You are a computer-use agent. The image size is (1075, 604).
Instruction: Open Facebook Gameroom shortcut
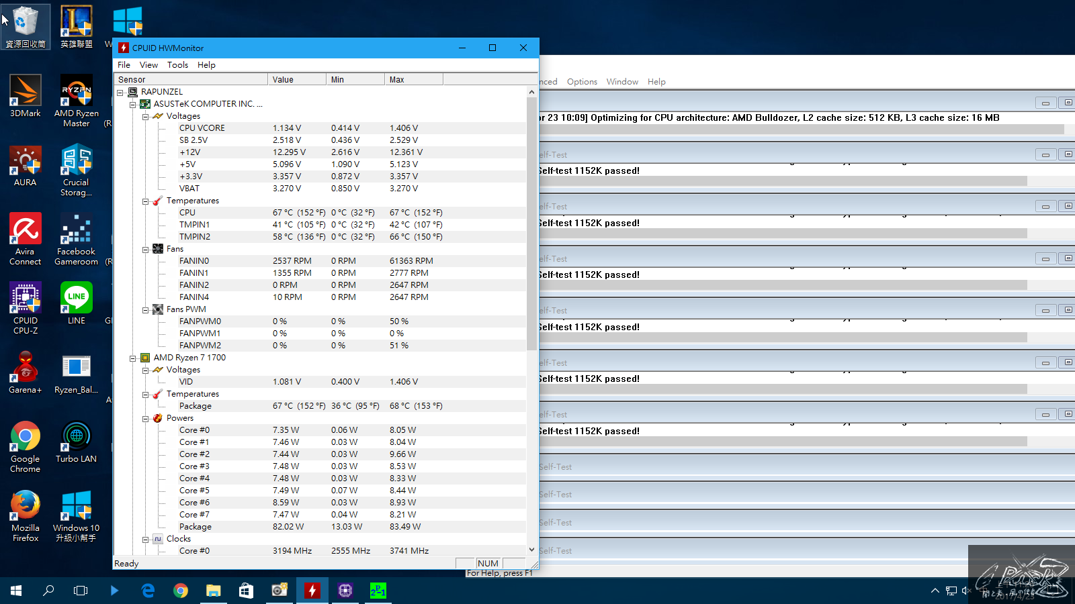[x=76, y=240]
